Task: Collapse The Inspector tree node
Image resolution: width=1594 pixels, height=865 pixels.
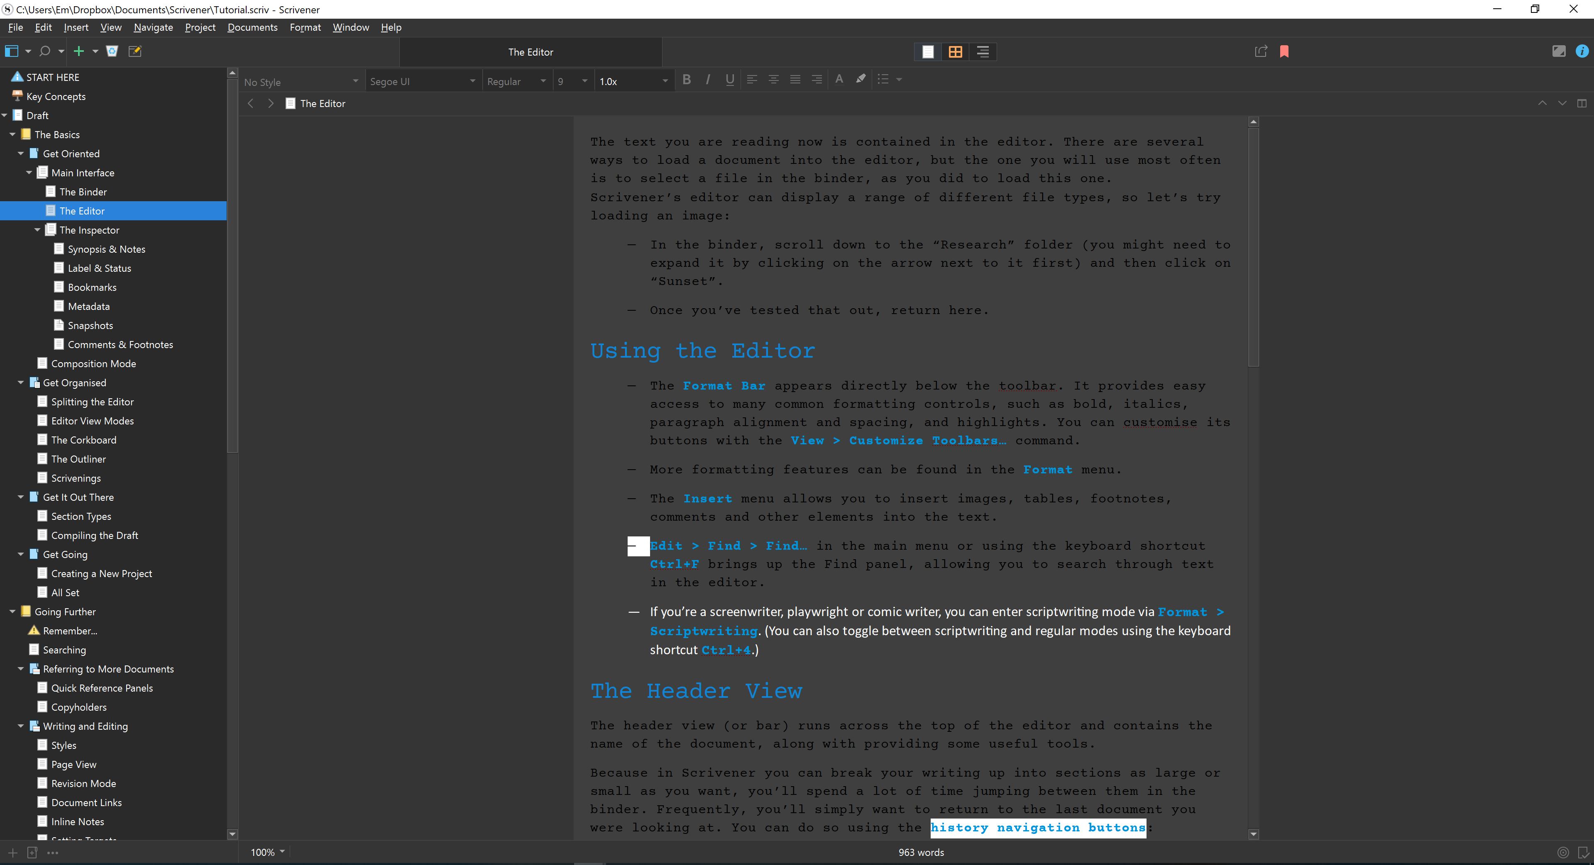Action: [x=37, y=230]
